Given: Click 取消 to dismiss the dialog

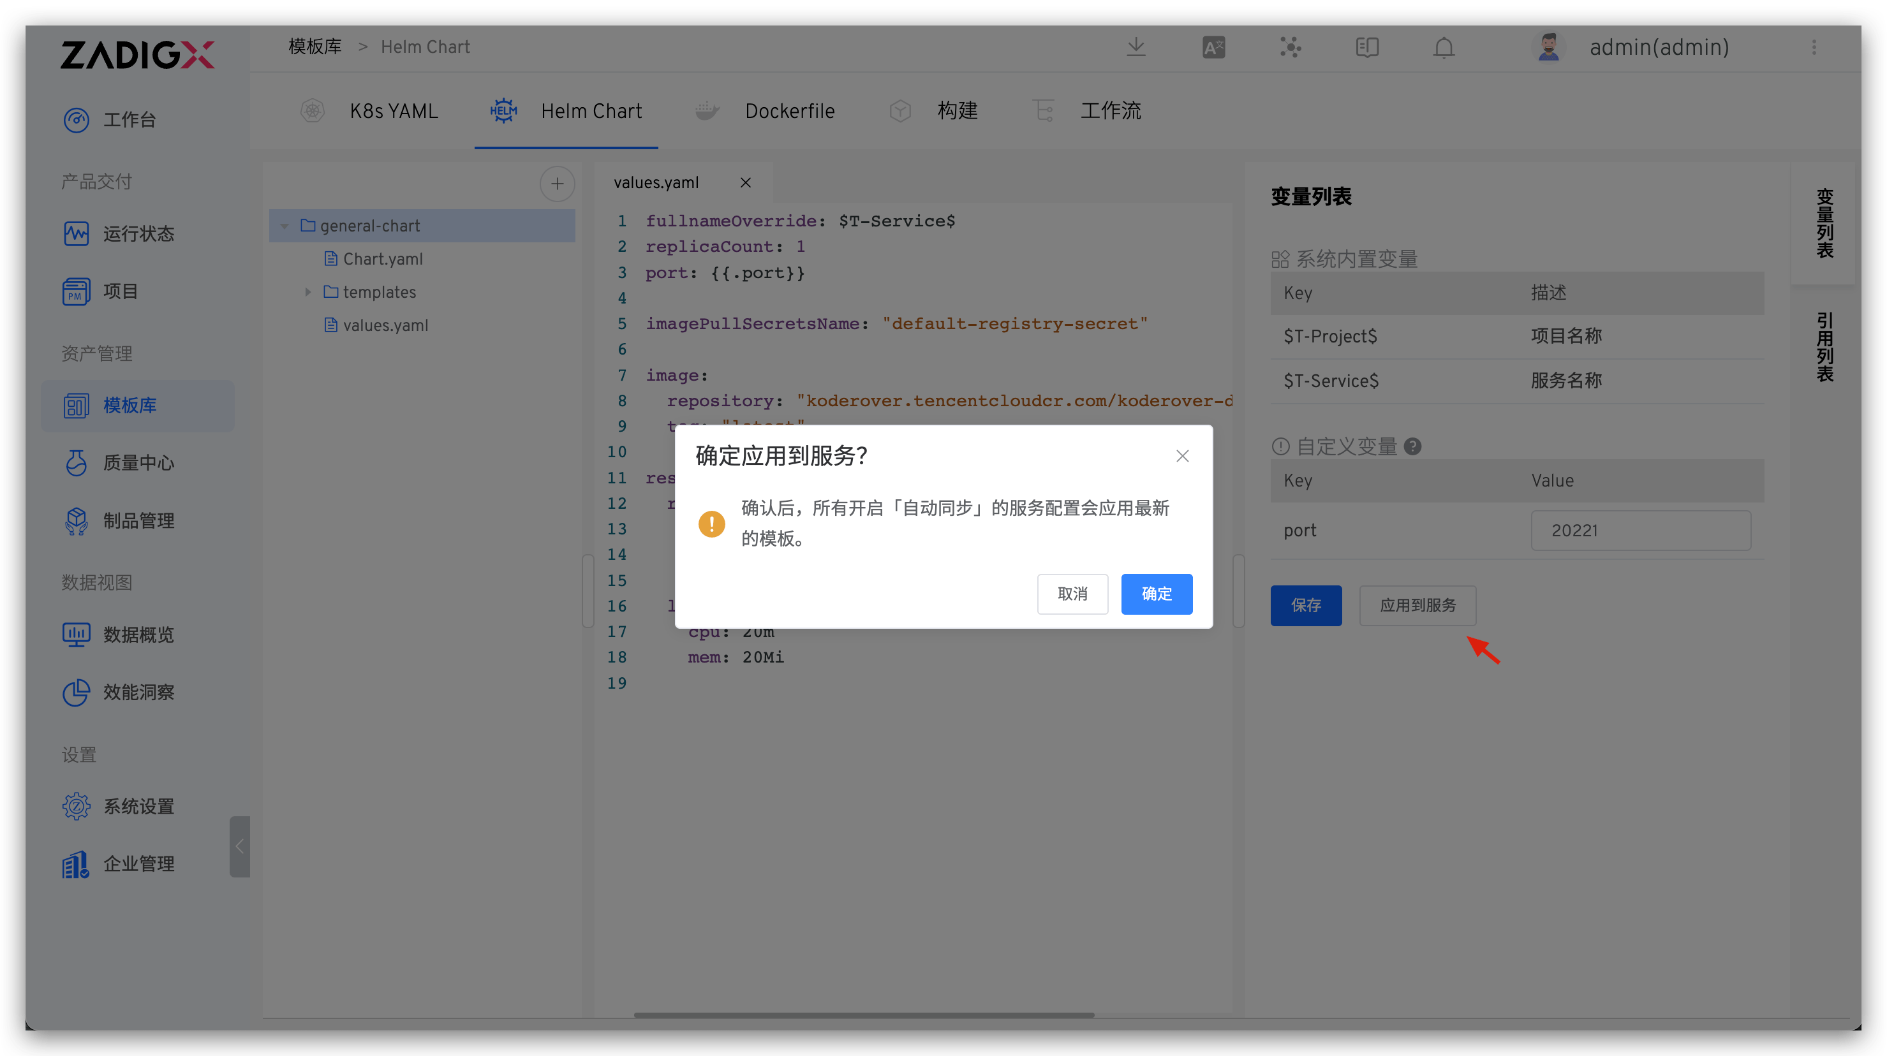Looking at the screenshot, I should 1072,594.
